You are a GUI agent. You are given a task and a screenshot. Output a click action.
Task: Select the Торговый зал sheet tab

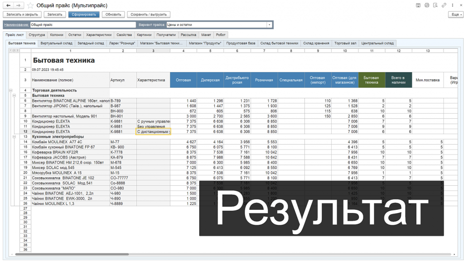pos(345,43)
